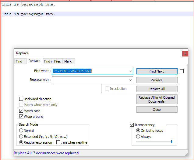Expand the Replace with history dropdown

(130, 80)
